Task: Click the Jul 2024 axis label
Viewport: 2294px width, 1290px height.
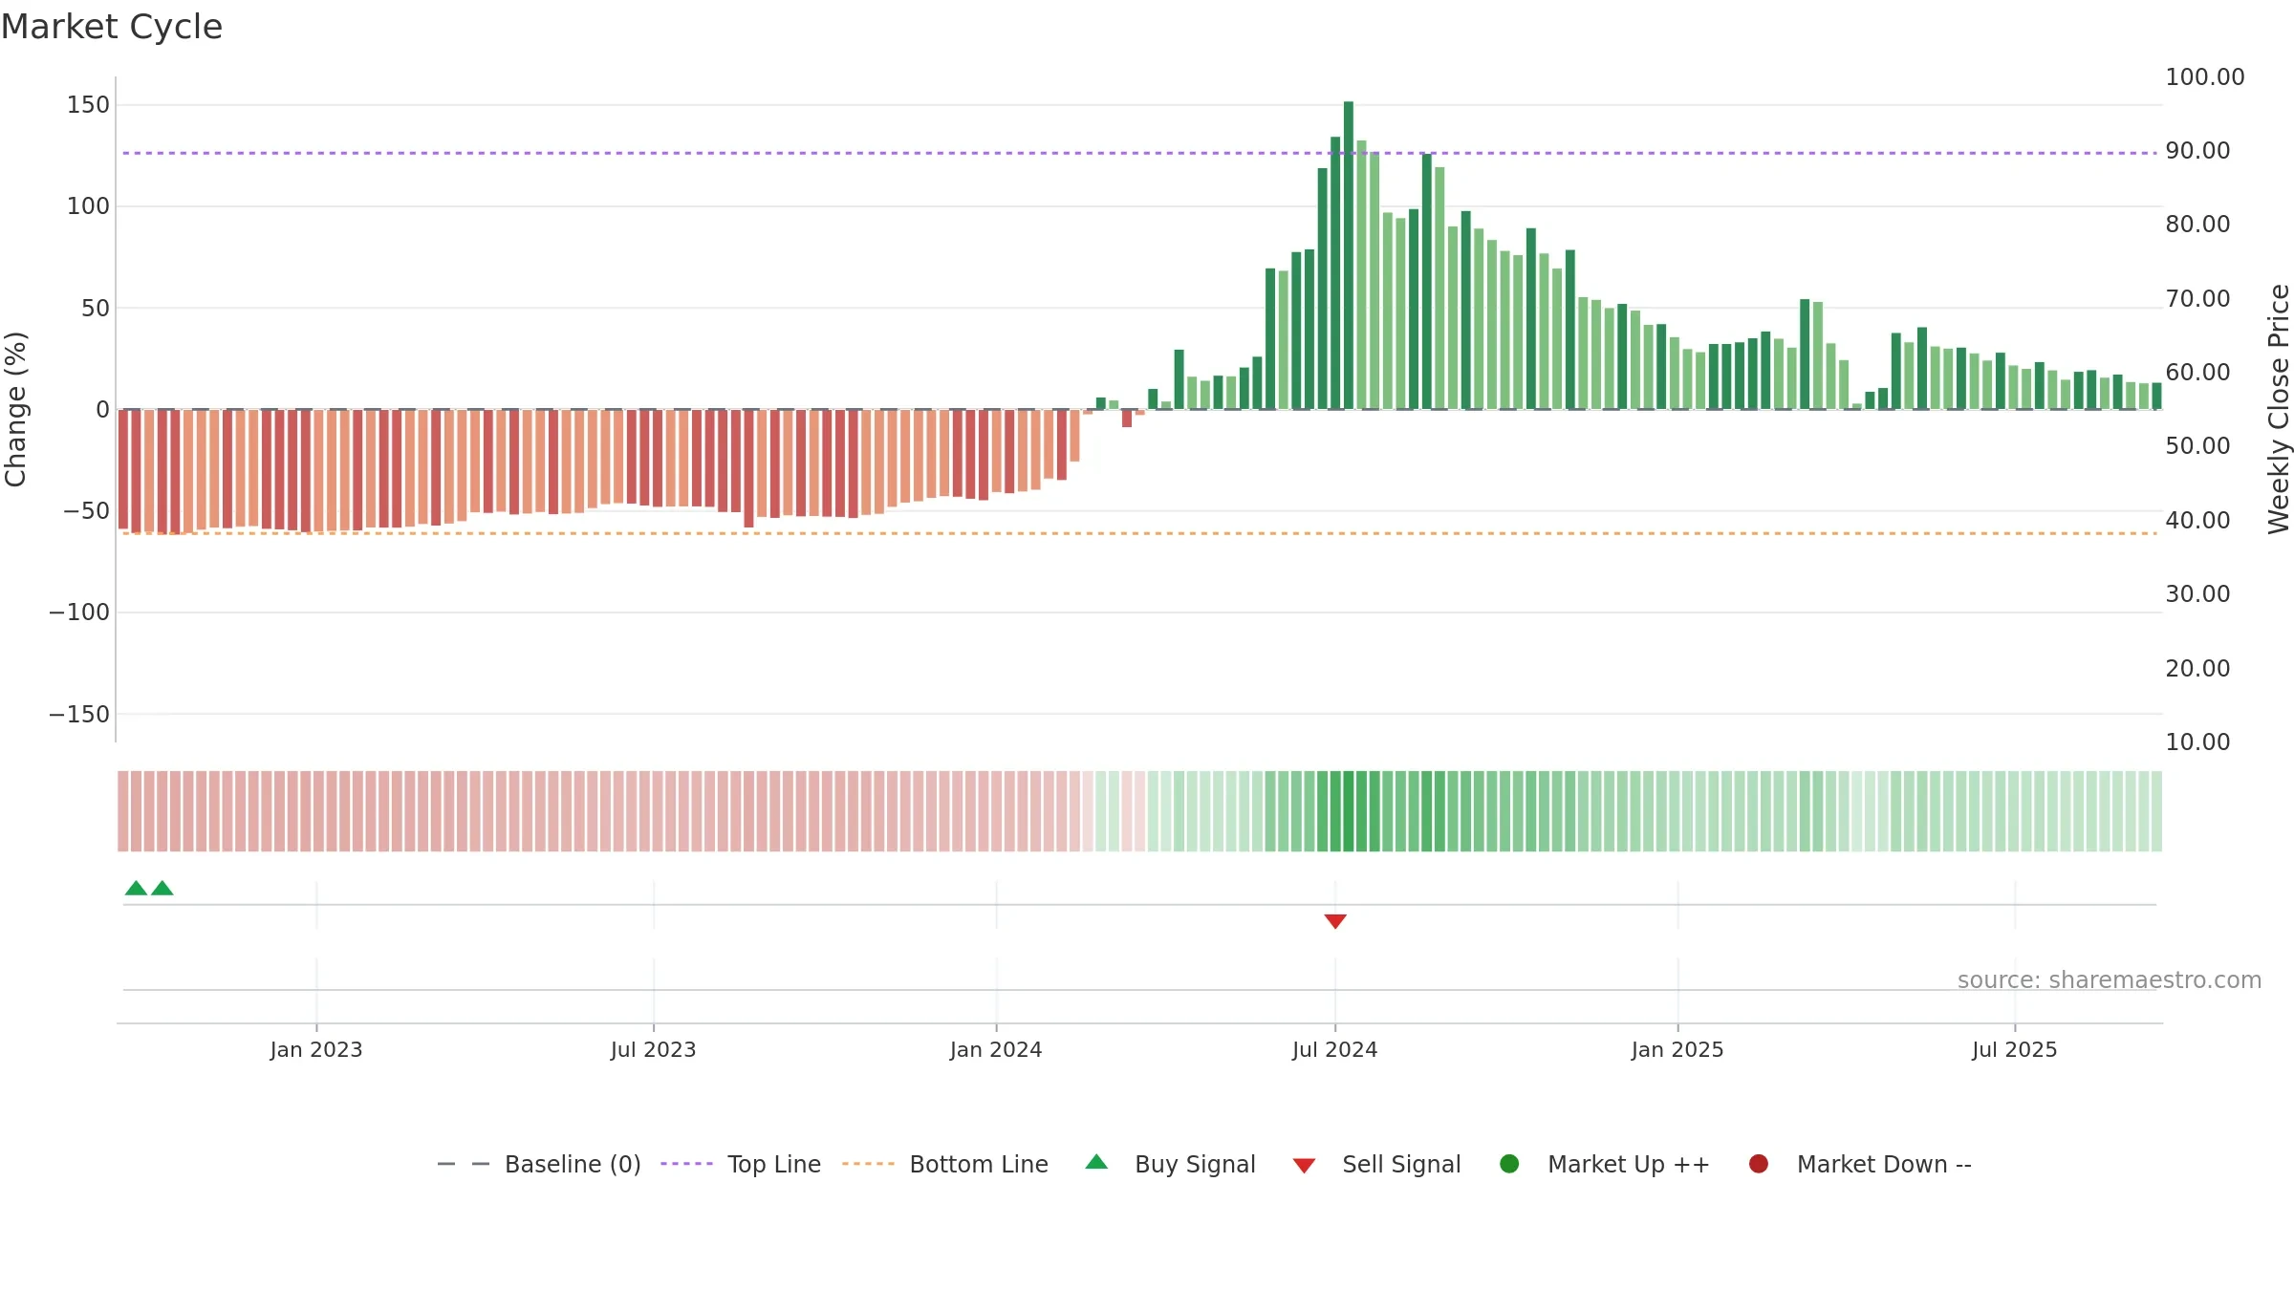Action: click(1335, 1050)
